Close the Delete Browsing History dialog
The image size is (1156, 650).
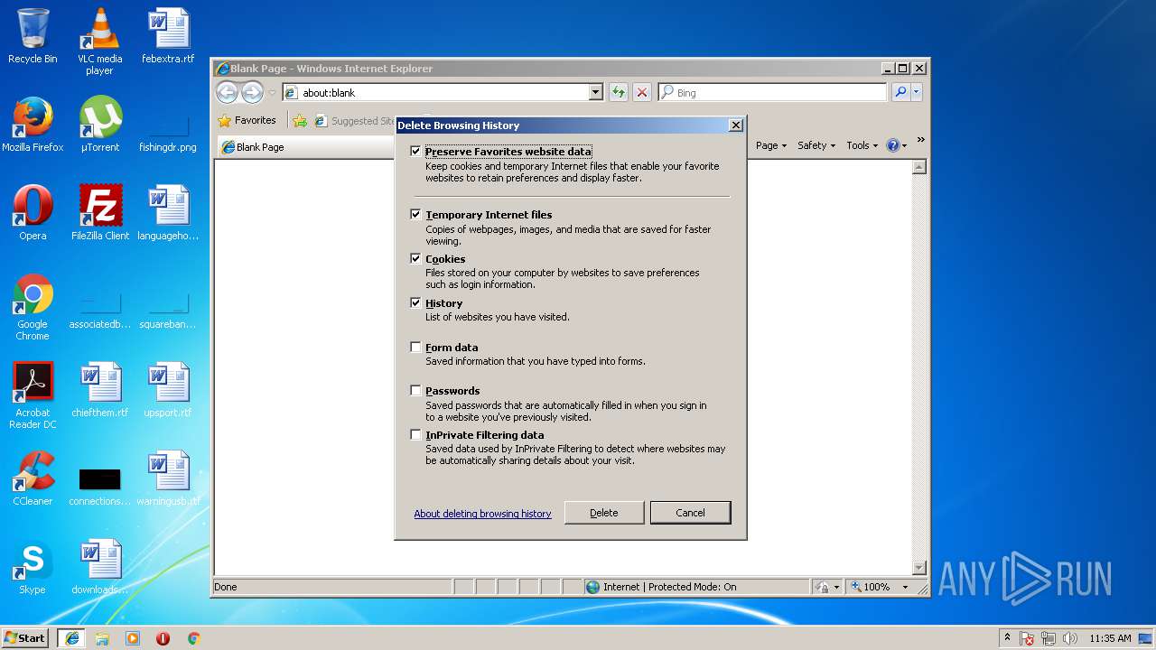click(x=736, y=125)
